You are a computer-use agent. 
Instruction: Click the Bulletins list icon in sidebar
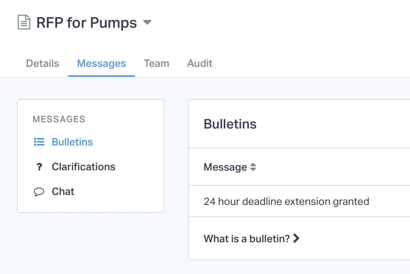pos(39,142)
